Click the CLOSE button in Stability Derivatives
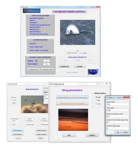Image resolution: width=138 pixels, height=148 pixels. tap(80, 66)
